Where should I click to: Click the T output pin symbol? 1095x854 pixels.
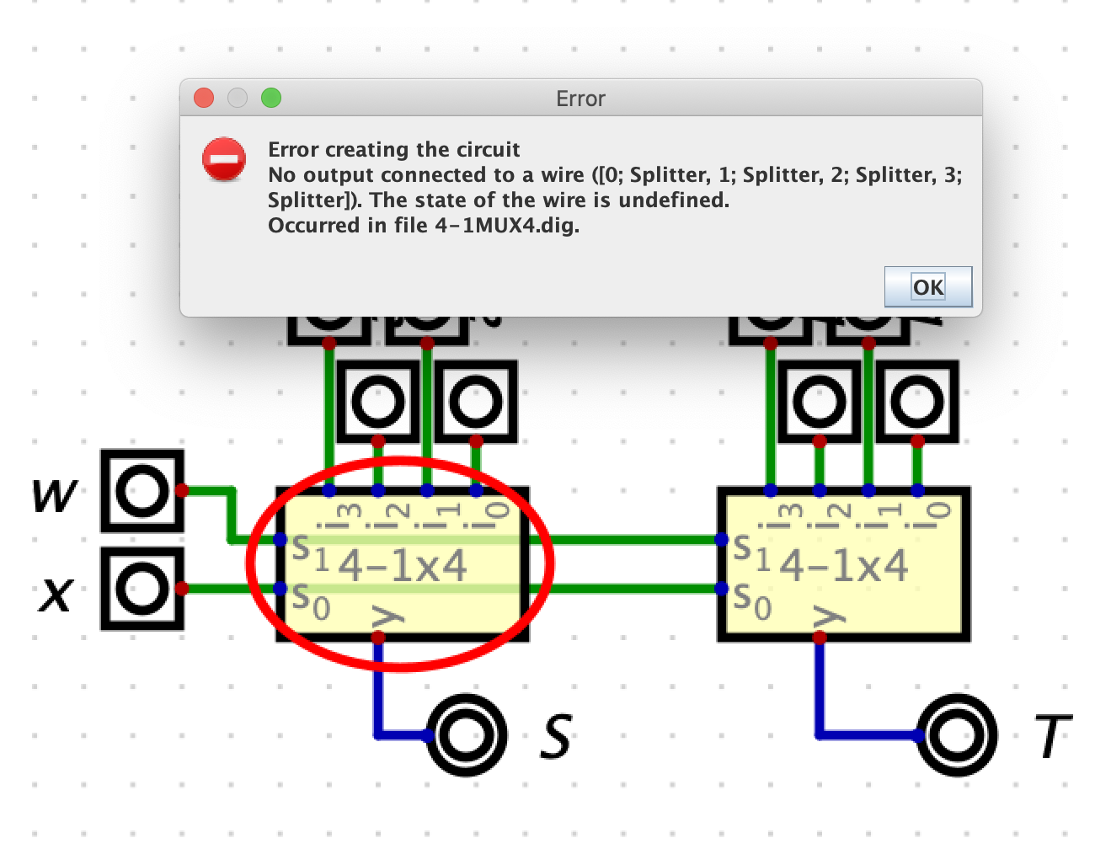click(953, 733)
